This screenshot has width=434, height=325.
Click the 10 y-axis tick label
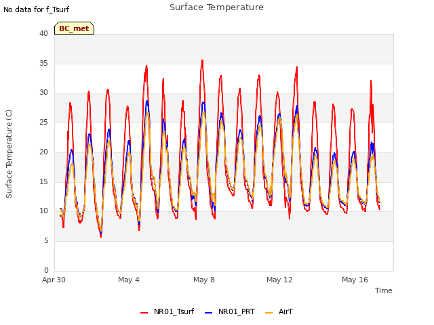pyautogui.click(x=43, y=211)
